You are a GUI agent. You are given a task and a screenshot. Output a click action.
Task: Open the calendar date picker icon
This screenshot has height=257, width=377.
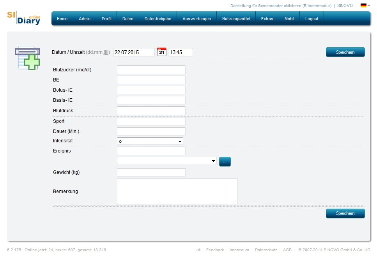point(161,52)
